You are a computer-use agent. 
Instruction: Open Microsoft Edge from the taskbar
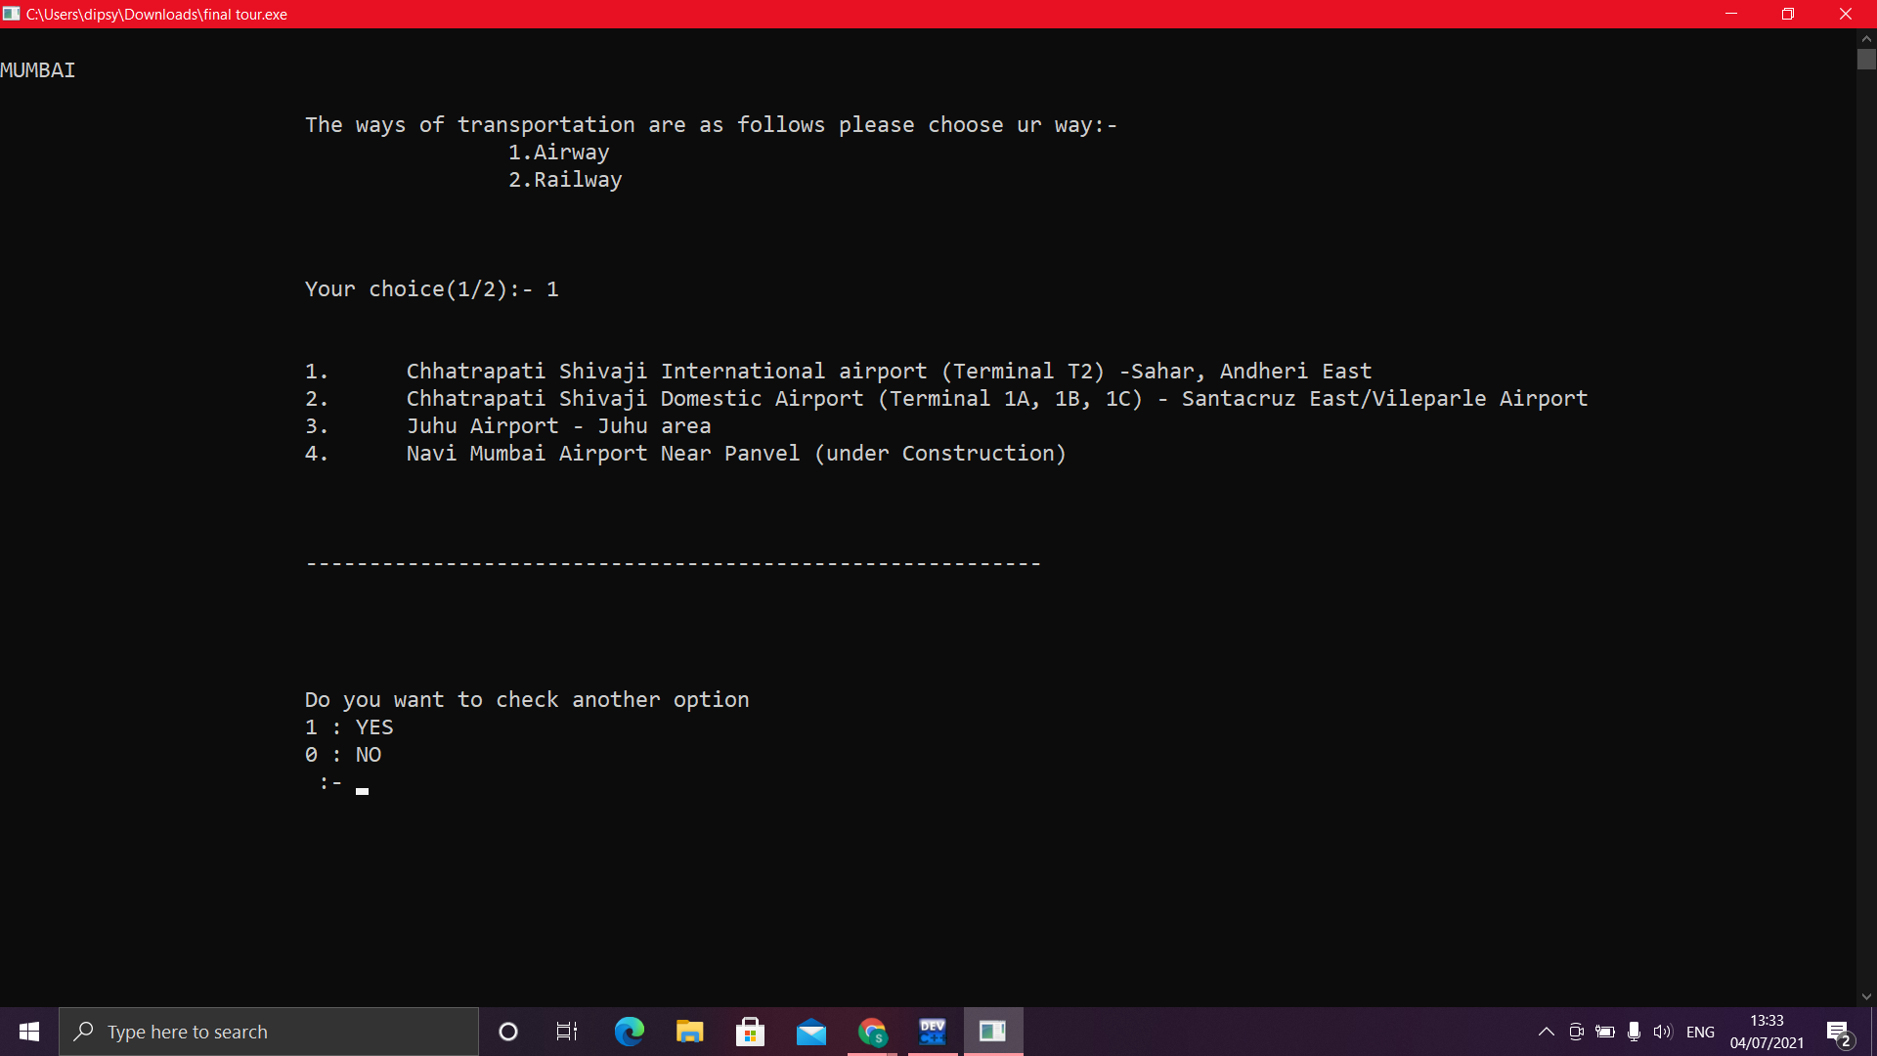click(629, 1032)
